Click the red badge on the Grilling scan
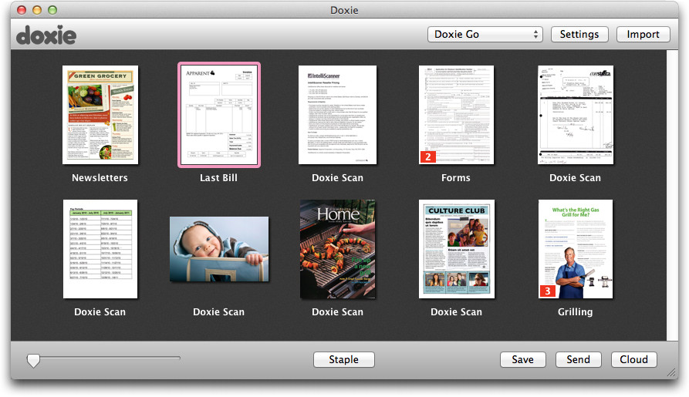Screen dimensions: 689x397 tap(547, 291)
